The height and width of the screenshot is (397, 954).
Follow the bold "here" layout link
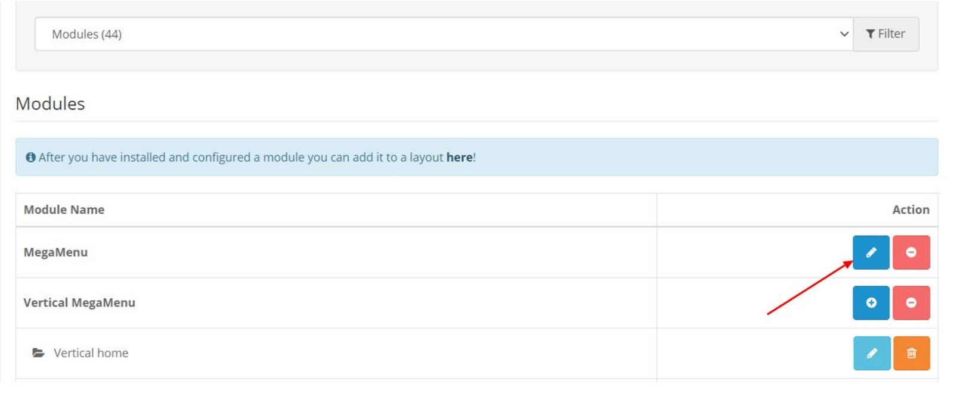tap(459, 157)
